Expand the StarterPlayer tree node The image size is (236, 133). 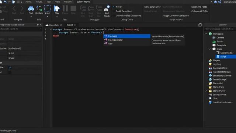click(x=206, y=91)
